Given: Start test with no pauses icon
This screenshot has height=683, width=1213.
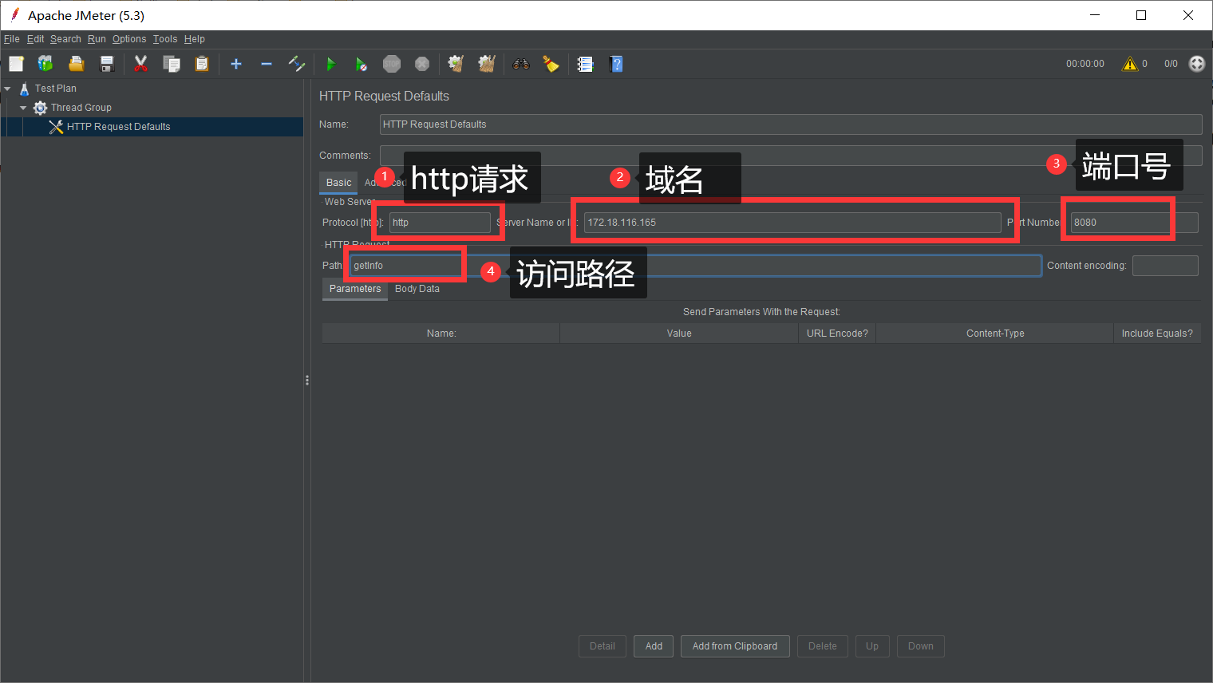Looking at the screenshot, I should (362, 64).
